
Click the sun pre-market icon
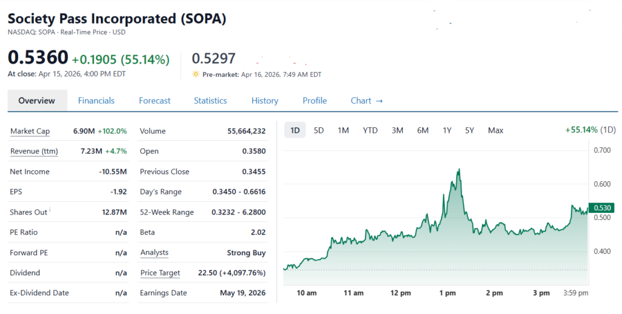tap(196, 75)
